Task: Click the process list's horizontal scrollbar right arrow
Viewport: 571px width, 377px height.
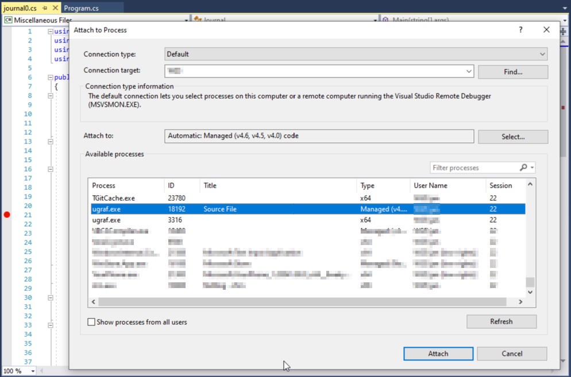Action: [x=520, y=302]
